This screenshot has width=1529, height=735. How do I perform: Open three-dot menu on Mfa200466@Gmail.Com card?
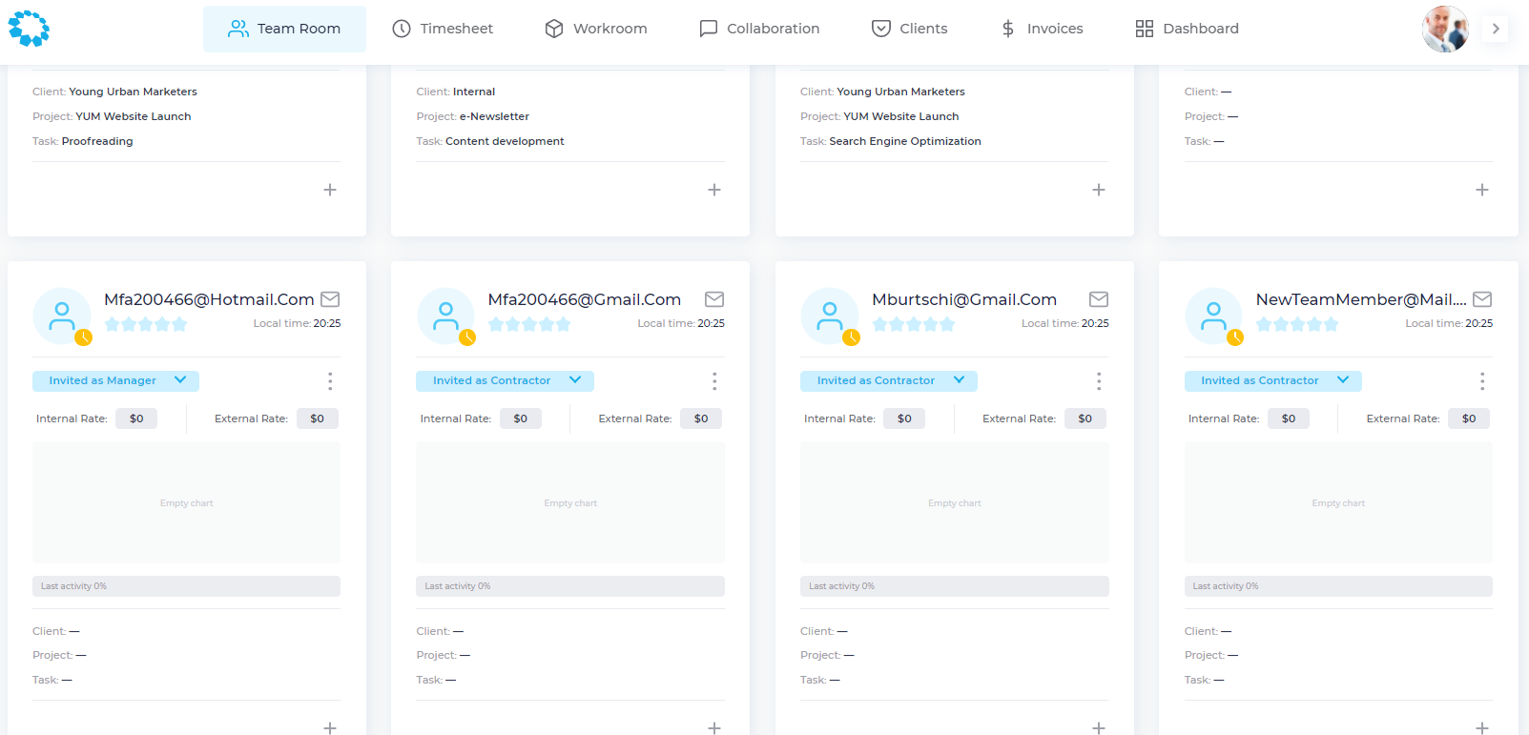(714, 381)
